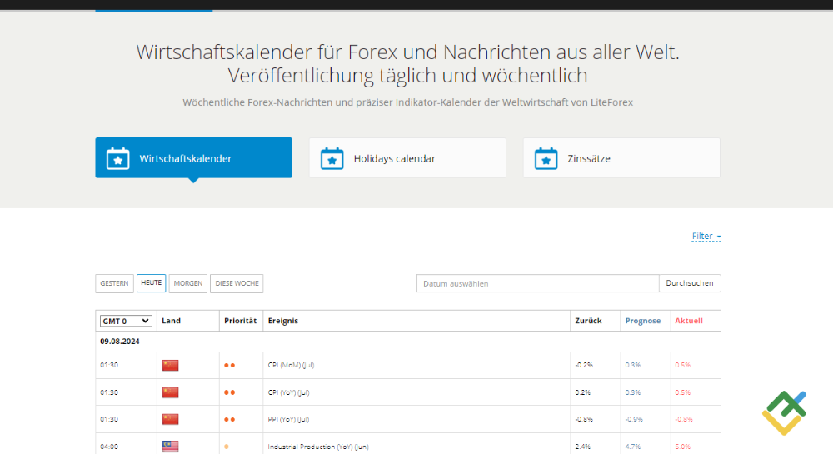Viewport: 833px width, 454px height.
Task: Expand the Filter dropdown link
Action: pyautogui.click(x=706, y=237)
